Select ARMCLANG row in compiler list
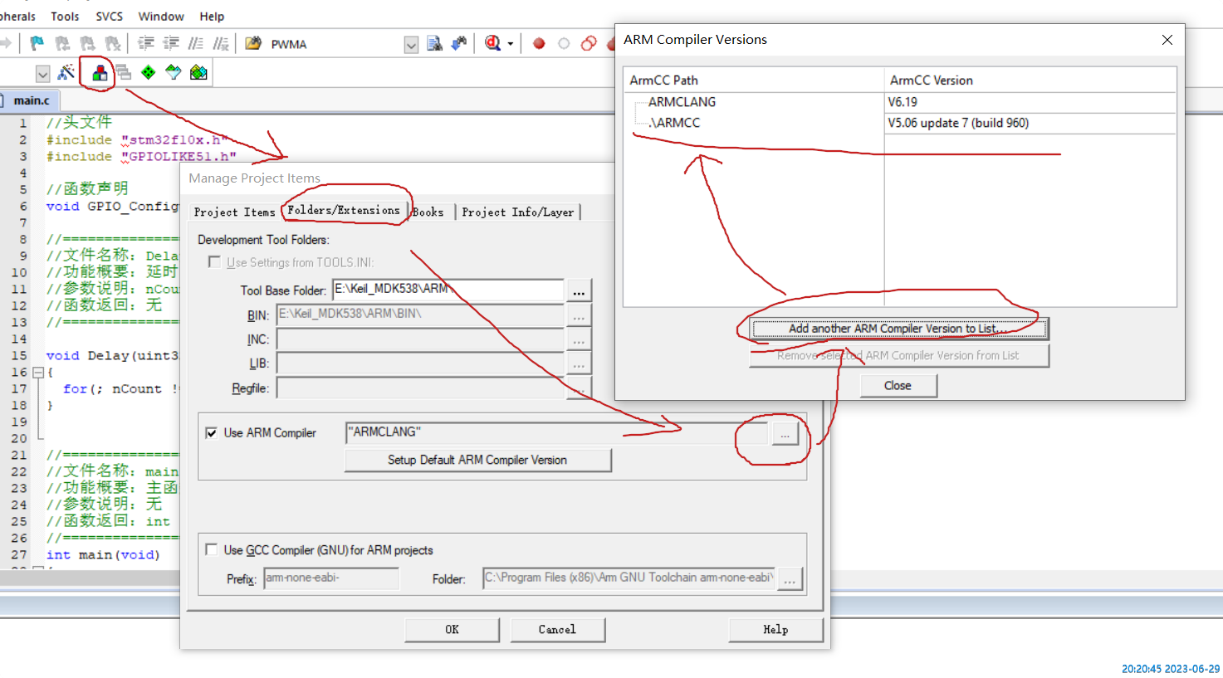 coord(899,102)
